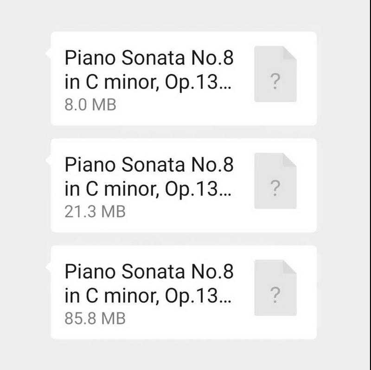Click the 85.8 MB file size label
Screen dimensions: 371x370
[x=95, y=318]
